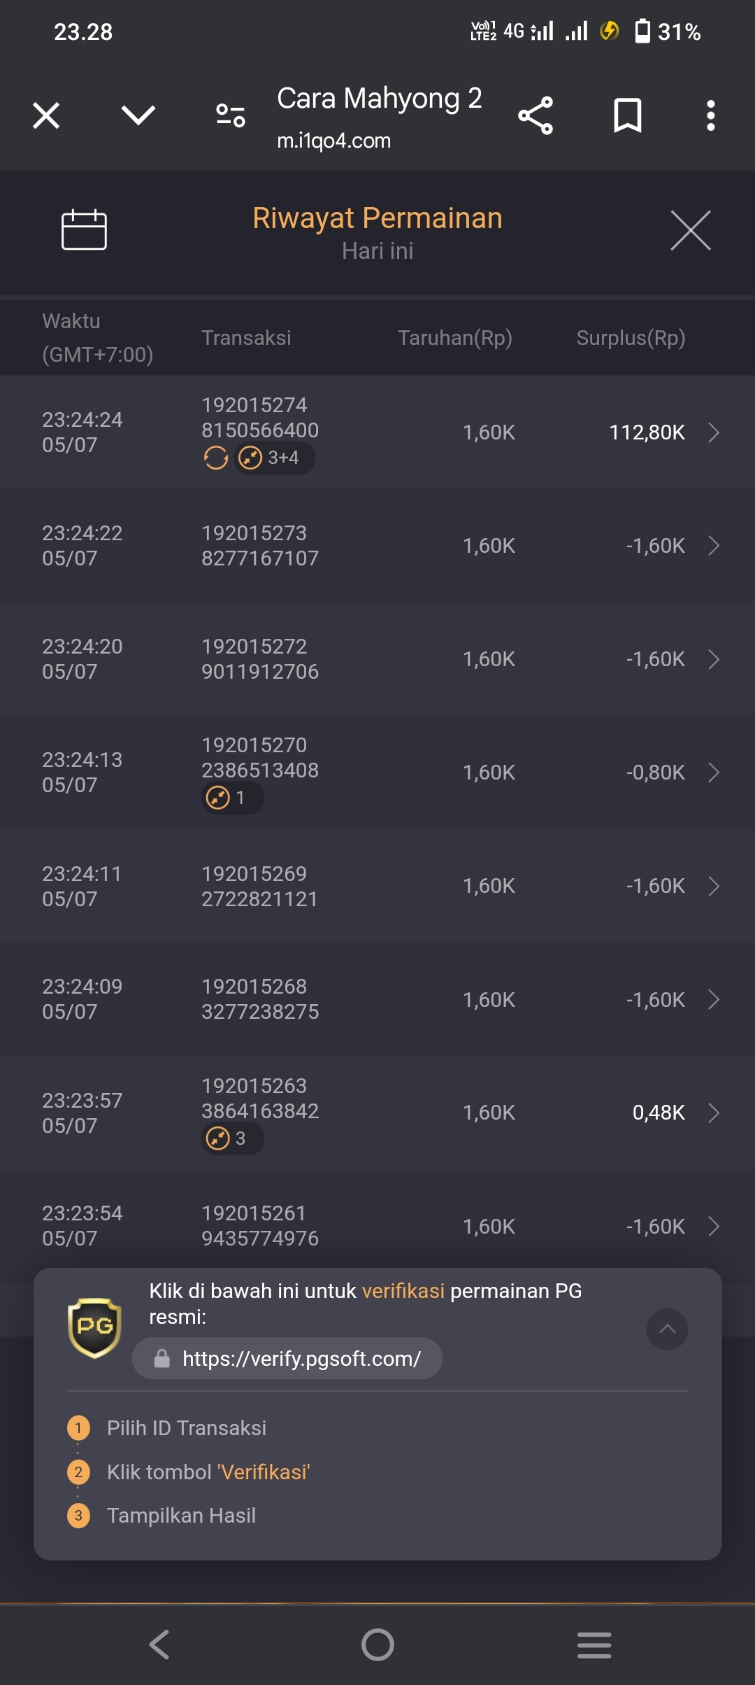Click the orange 'verifikasi' word link
The width and height of the screenshot is (755, 1685).
pyautogui.click(x=403, y=1291)
